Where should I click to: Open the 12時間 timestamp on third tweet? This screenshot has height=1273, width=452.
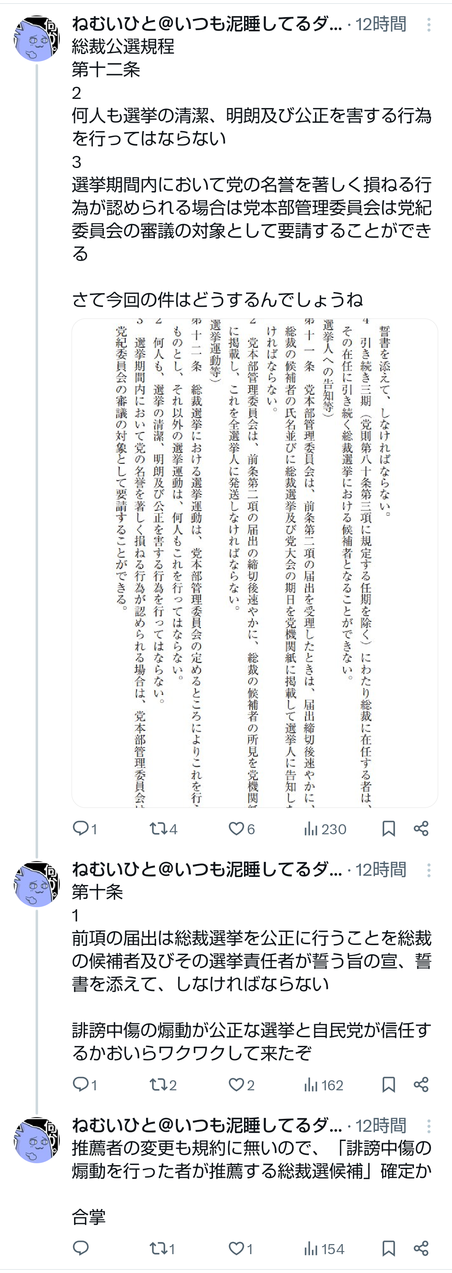pos(380,1126)
